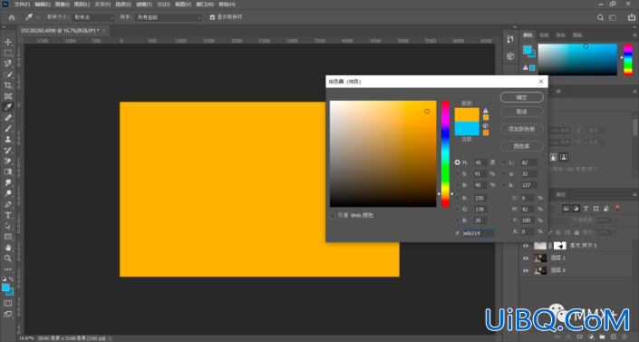Image resolution: width=639 pixels, height=342 pixels.
Task: Select the Rectangle shape tool
Action: tap(8, 237)
